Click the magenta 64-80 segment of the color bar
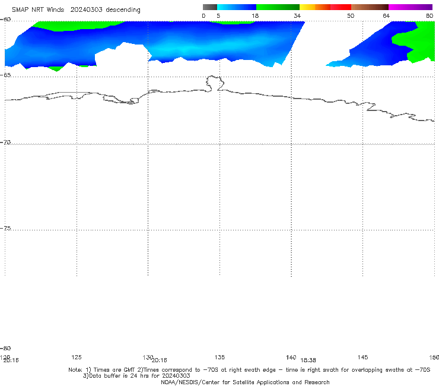This screenshot has width=439, height=386. point(411,7)
